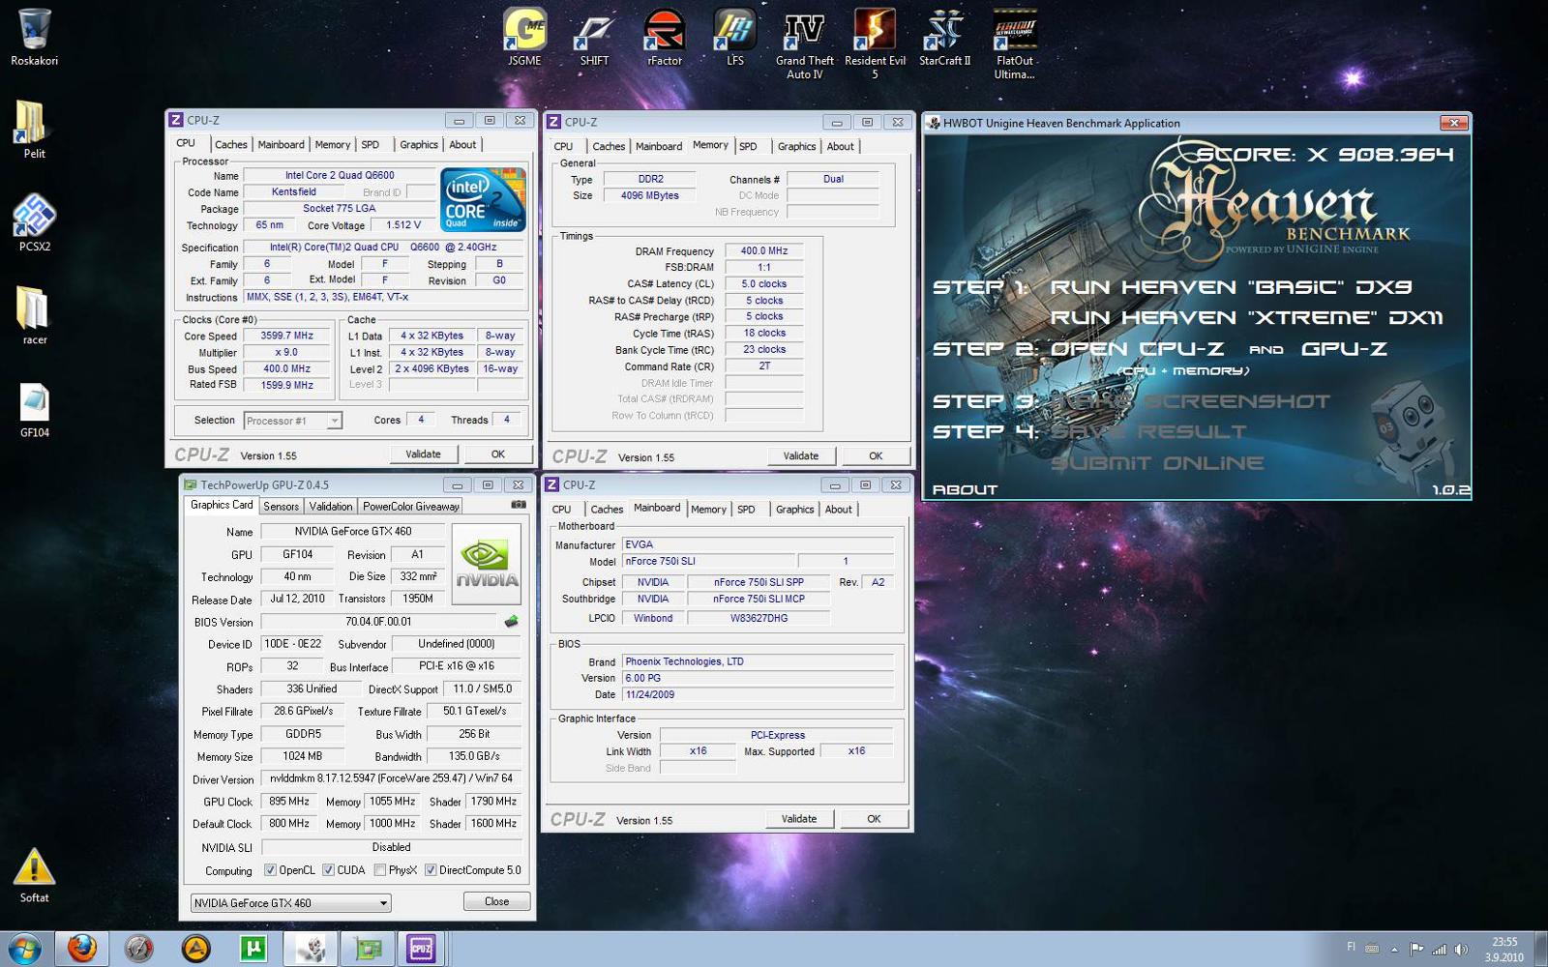Open the Pelit folder on desktop

tap(34, 130)
